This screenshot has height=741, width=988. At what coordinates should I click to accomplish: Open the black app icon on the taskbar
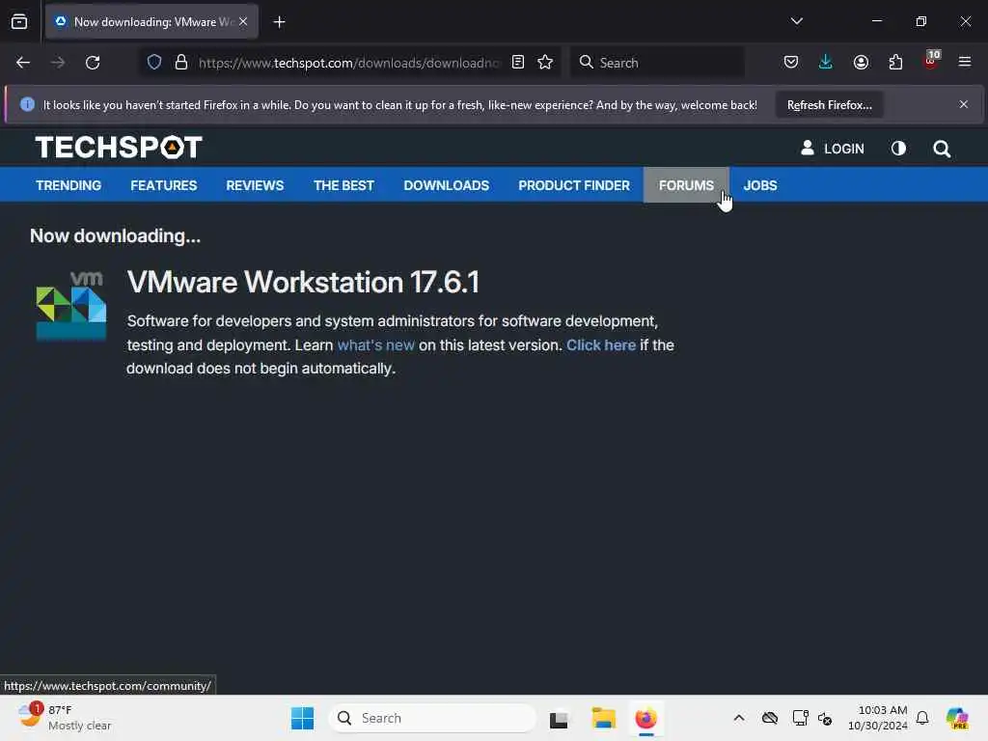click(x=559, y=719)
